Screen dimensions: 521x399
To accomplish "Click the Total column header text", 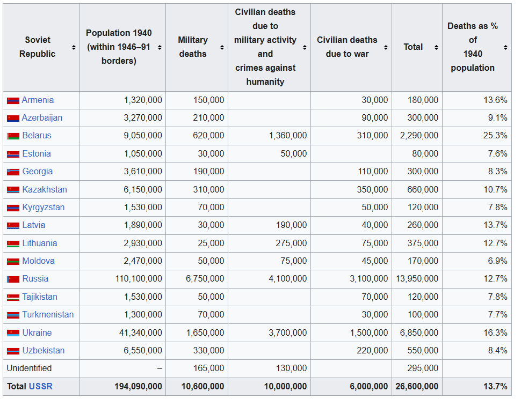I will 413,47.
